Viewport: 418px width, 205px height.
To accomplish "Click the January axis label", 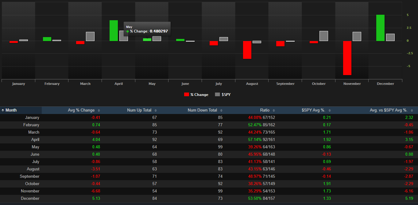I will 19,84.
